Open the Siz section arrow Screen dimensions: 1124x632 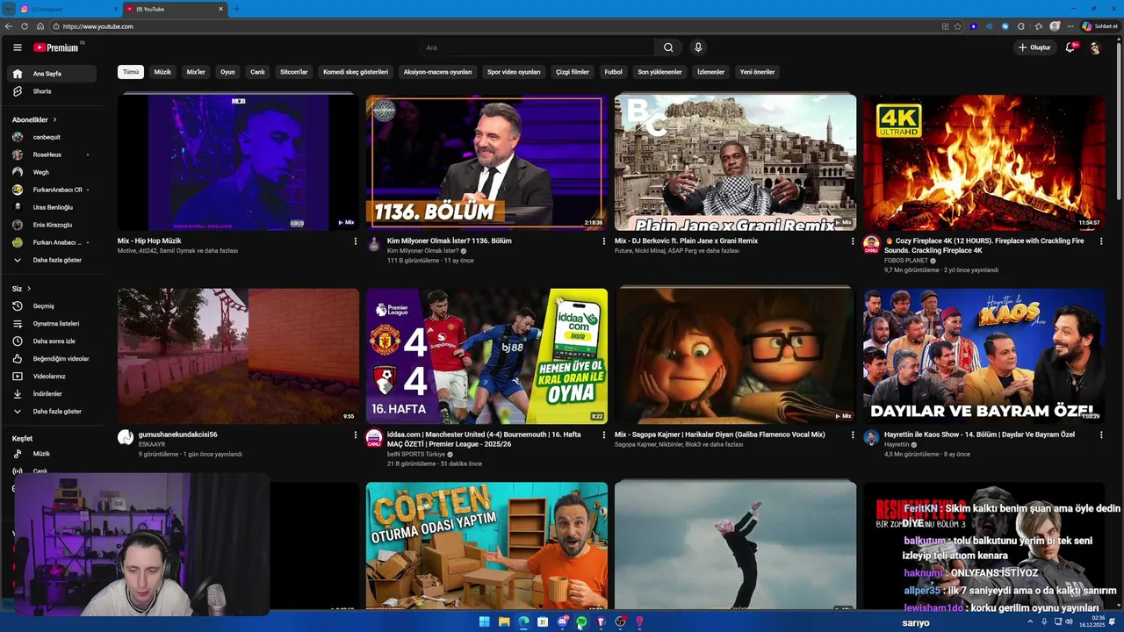click(28, 289)
